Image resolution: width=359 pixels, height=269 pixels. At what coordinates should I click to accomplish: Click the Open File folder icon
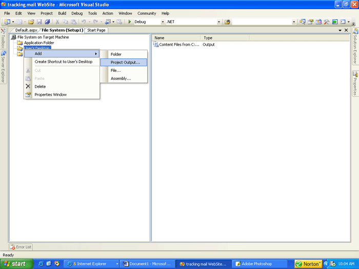click(x=31, y=22)
